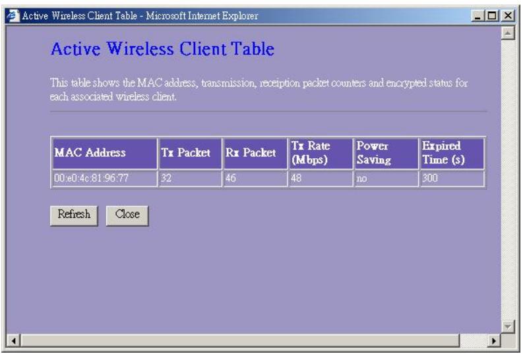Minimize the Internet Explorer window
This screenshot has height=354, width=521.
coord(477,16)
